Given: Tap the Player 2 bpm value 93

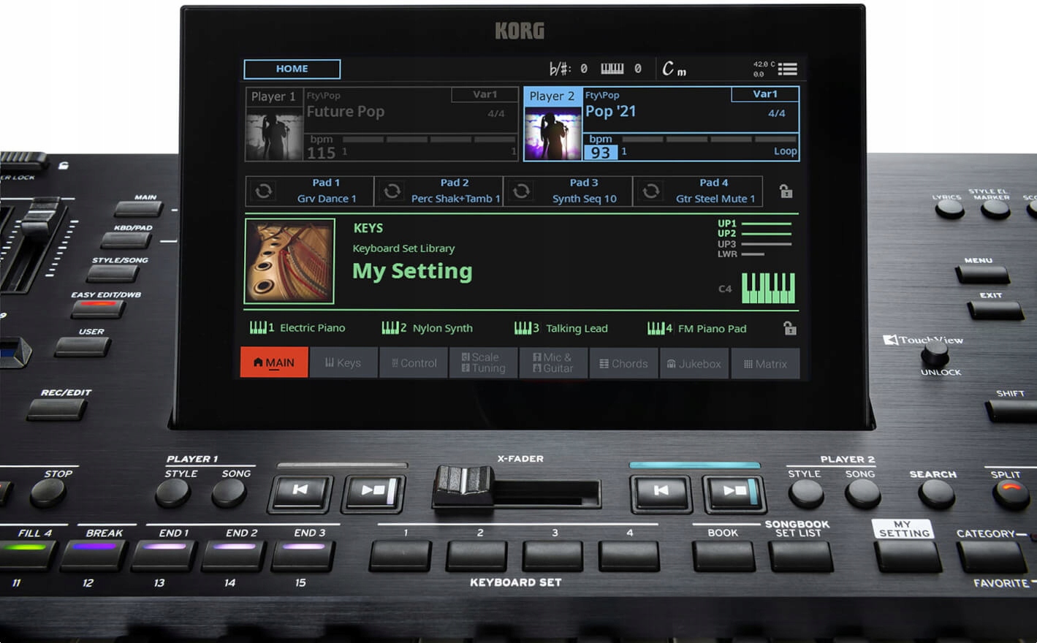Looking at the screenshot, I should [601, 153].
